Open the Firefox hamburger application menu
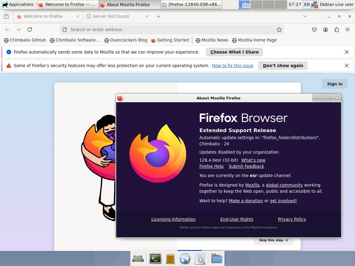This screenshot has height=266, width=355. click(348, 30)
